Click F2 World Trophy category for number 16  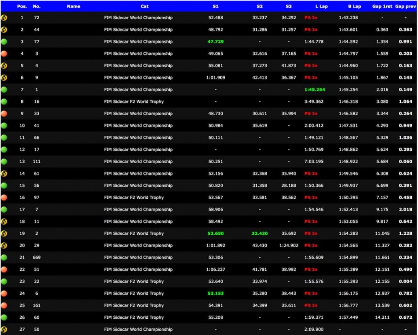(134, 102)
